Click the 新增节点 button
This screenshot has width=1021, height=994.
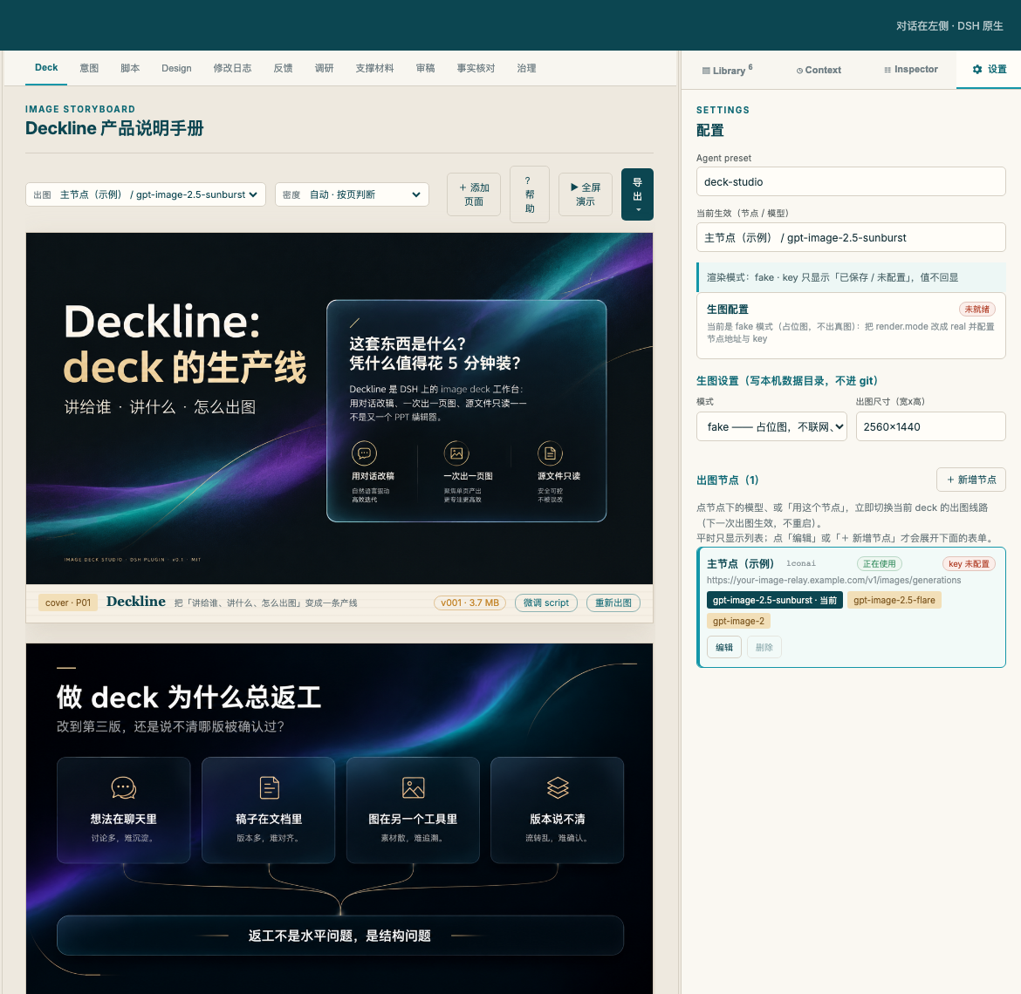point(971,480)
